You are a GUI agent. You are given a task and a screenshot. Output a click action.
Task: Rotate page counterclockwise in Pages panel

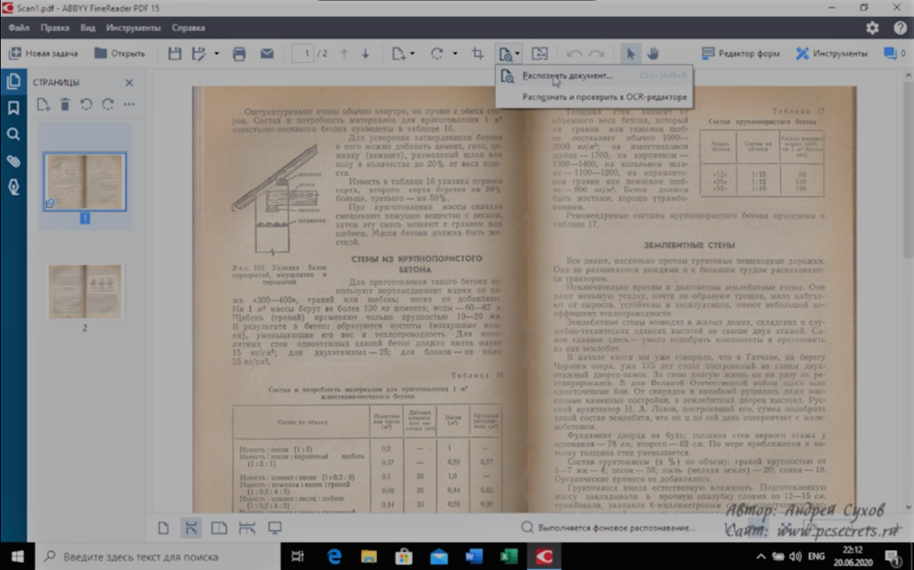[86, 104]
